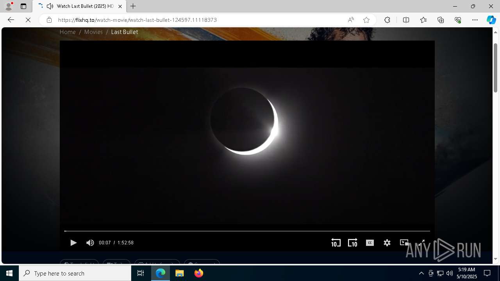Screen dimensions: 500x281
Task: Open system volume control in tray
Action: point(450,273)
